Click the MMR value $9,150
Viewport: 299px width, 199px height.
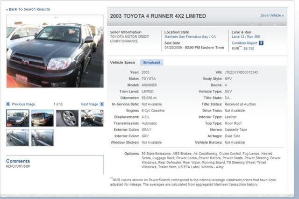click(249, 49)
